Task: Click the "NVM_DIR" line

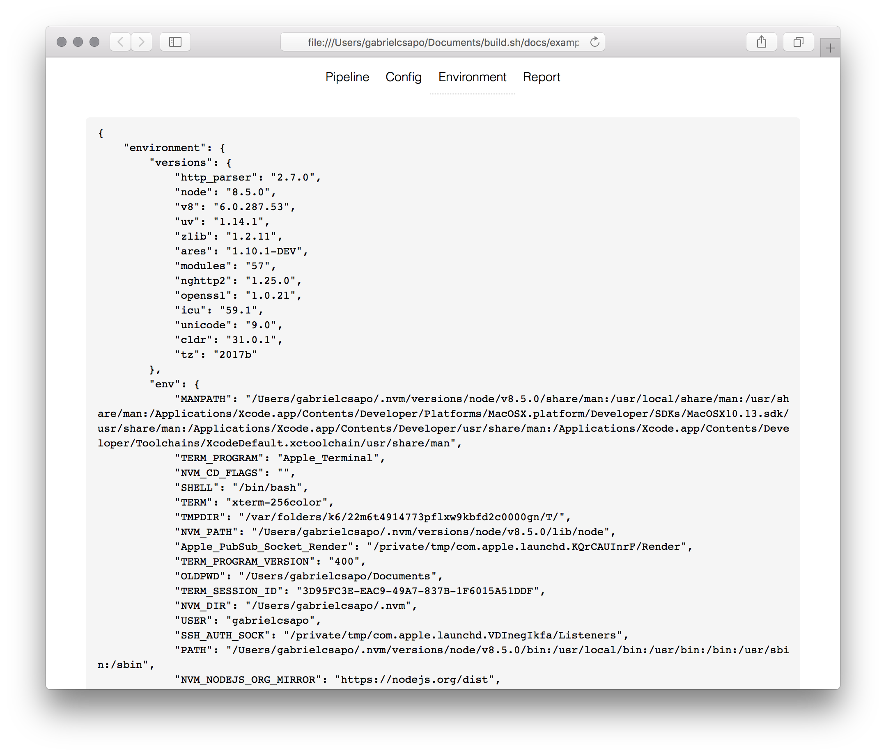Action: point(296,606)
